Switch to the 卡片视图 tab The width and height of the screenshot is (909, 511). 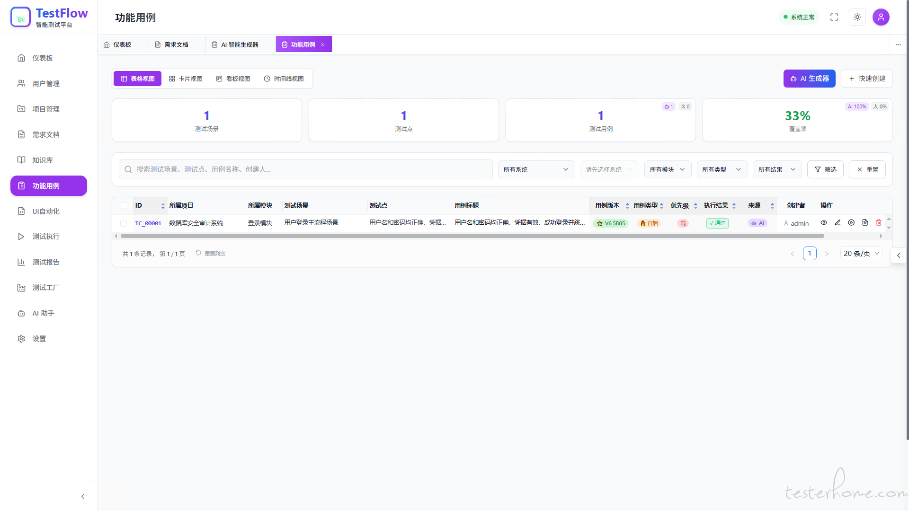[x=186, y=79]
